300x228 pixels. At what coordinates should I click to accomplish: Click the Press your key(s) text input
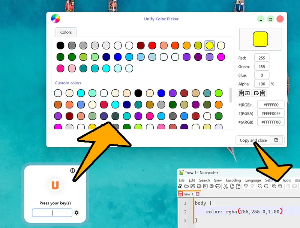coord(52,213)
